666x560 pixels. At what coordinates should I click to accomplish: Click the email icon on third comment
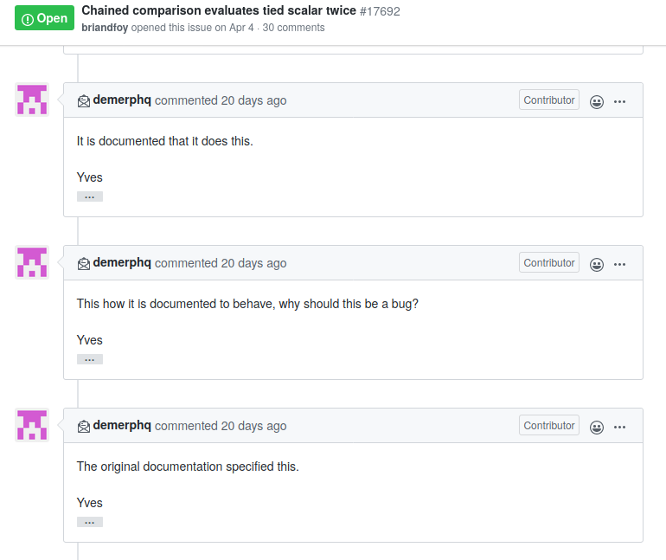click(x=84, y=426)
